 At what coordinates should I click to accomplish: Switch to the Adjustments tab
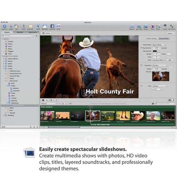coord(33,32)
